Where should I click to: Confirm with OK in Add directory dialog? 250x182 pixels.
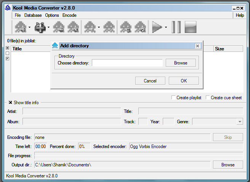(x=184, y=81)
